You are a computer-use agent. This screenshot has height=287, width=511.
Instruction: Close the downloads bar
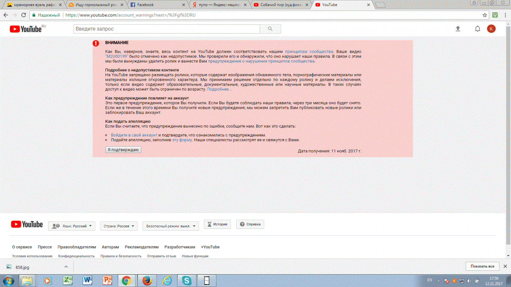coord(505,266)
